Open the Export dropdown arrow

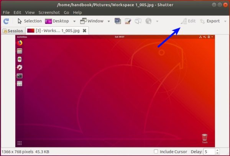point(225,21)
